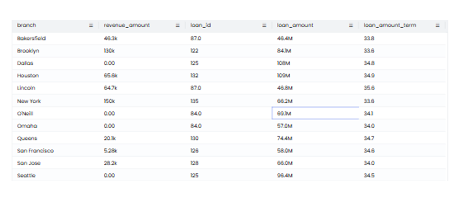Open the loan_amount column menu icon

click(x=351, y=25)
